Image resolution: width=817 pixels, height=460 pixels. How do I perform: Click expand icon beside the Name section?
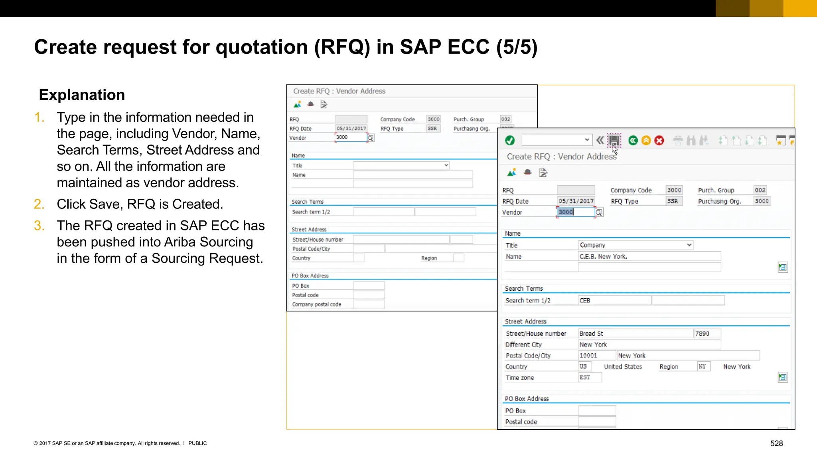[x=783, y=268]
